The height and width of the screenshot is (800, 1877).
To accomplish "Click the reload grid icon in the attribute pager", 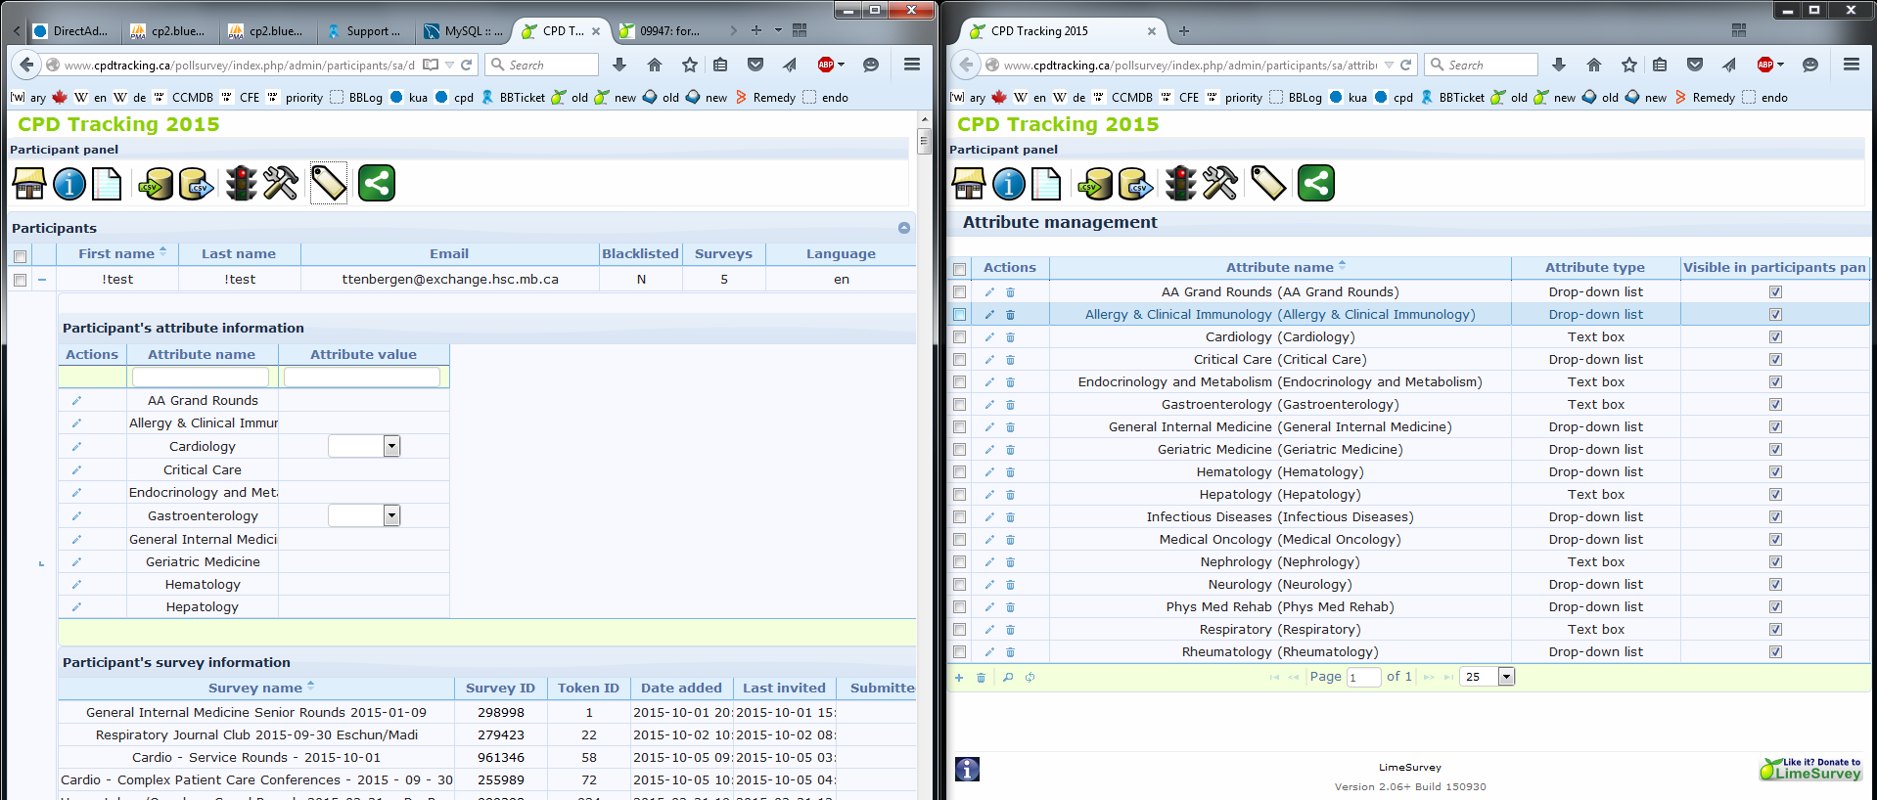I will (x=1030, y=678).
